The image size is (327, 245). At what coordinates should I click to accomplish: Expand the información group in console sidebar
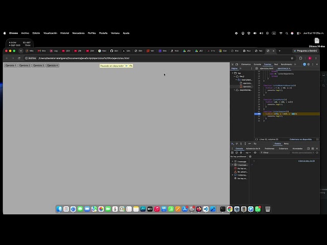[x=232, y=175]
